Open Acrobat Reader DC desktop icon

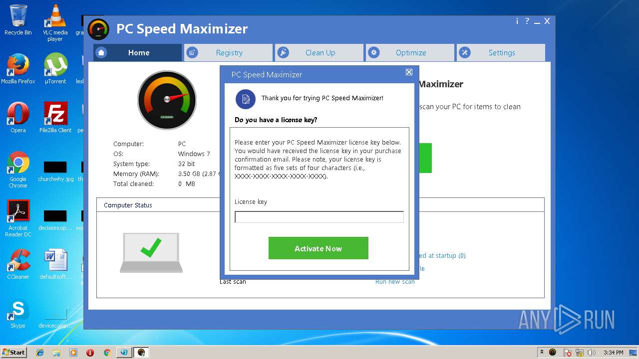pos(18,218)
